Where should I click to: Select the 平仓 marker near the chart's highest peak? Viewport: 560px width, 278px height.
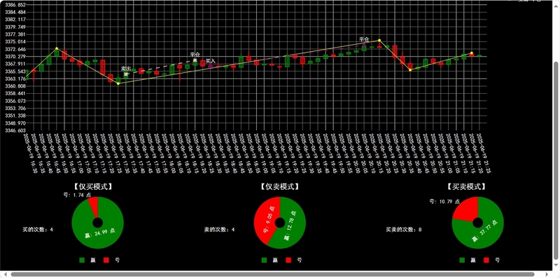[364, 45]
